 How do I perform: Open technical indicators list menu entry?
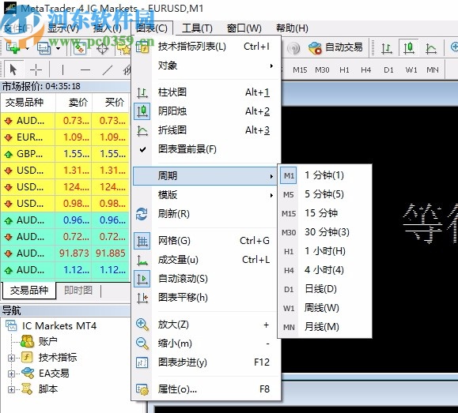pyautogui.click(x=206, y=47)
